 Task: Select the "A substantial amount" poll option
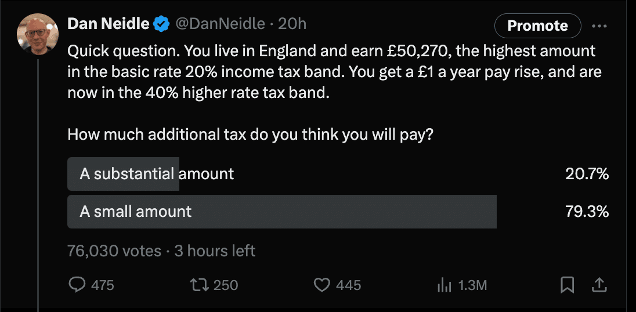(x=157, y=174)
